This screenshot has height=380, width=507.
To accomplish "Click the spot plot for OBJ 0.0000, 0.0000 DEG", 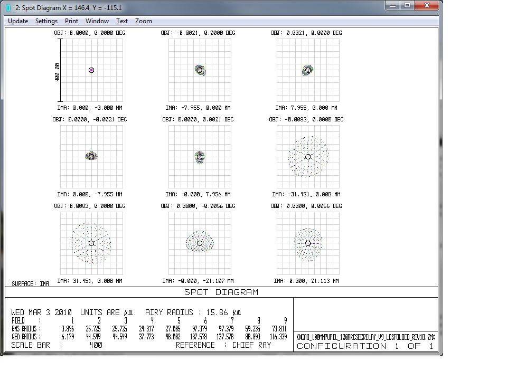I will pyautogui.click(x=91, y=70).
